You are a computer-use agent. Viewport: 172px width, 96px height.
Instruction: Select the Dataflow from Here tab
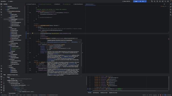coord(113,93)
